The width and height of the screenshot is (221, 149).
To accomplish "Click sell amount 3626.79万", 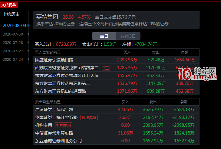I will [153, 110].
